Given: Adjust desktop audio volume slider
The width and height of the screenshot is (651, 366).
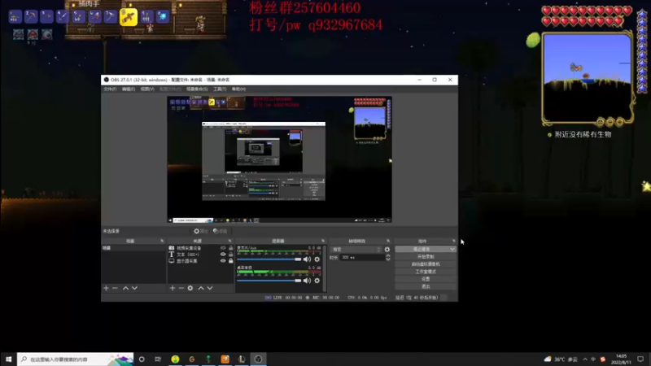Looking at the screenshot, I should pyautogui.click(x=269, y=281).
